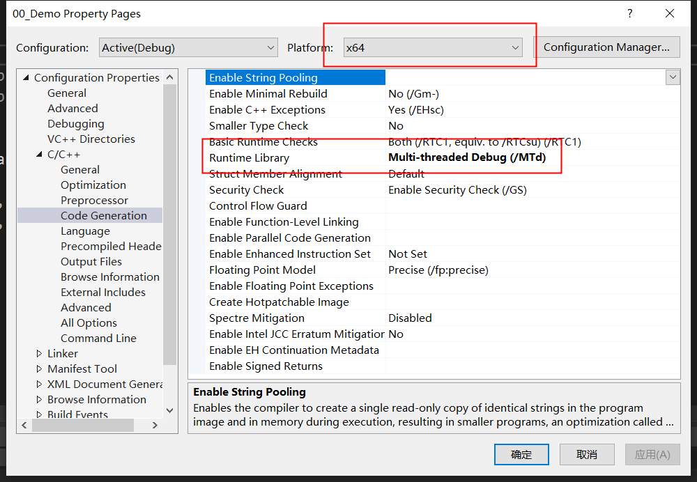Viewport: 697px width, 482px height.
Task: Click the Precise (/fp:precise) value
Action: click(x=438, y=270)
